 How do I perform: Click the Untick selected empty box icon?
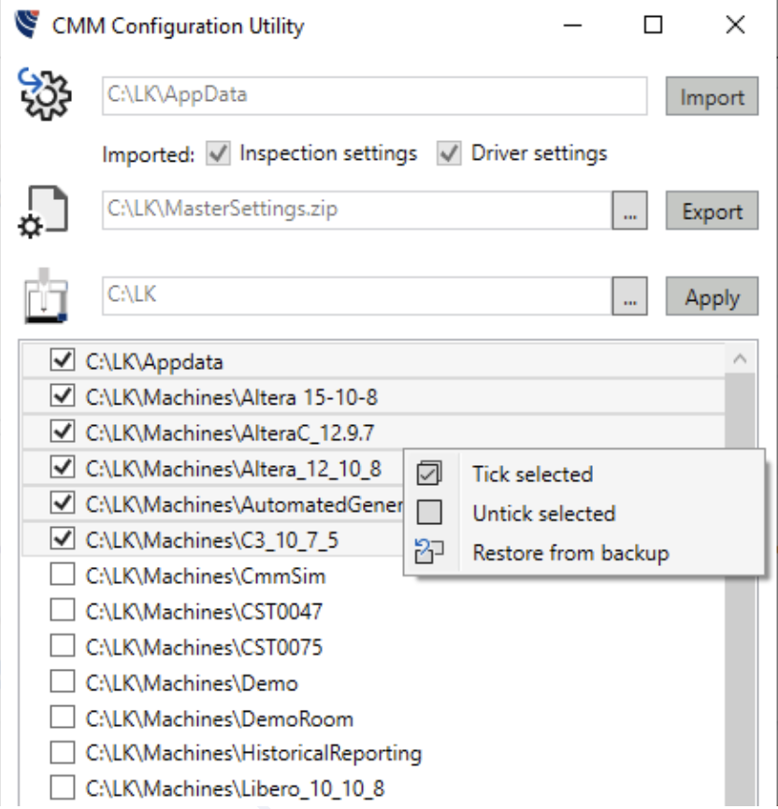tap(429, 512)
